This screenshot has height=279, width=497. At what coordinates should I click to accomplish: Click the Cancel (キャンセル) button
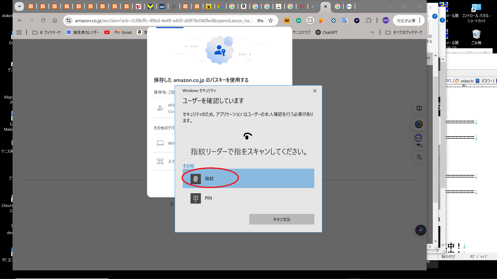[281, 219]
